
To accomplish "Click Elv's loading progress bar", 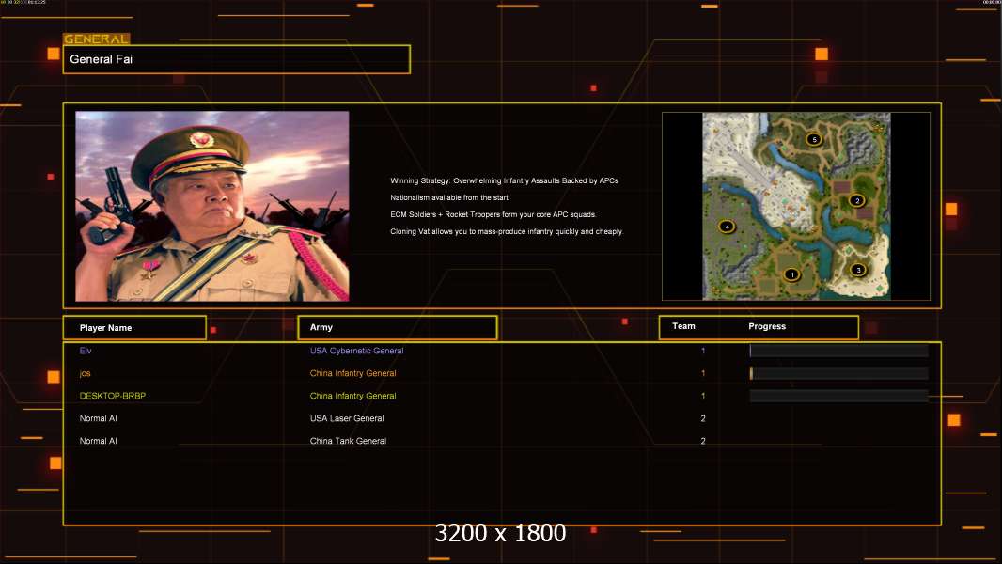I will coord(838,350).
